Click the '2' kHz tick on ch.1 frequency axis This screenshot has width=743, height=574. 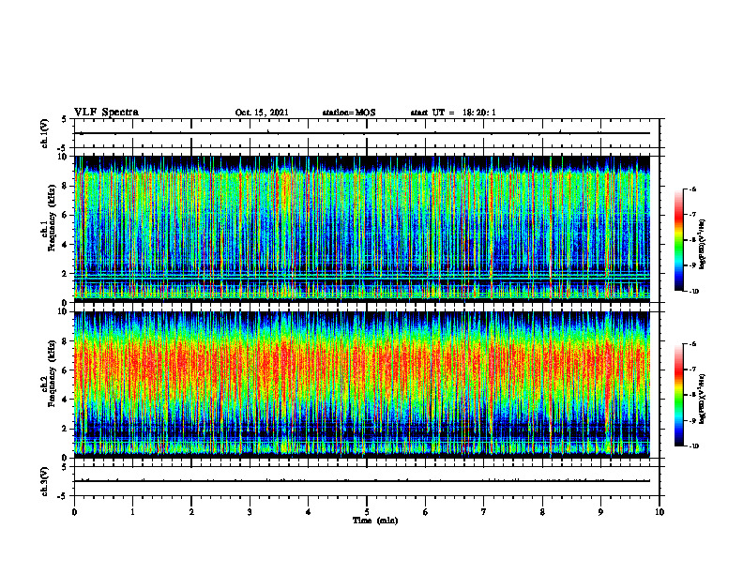(x=66, y=274)
